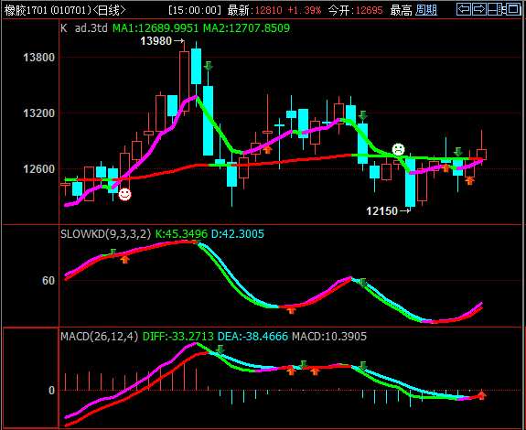Click the red smiley face buy marker
The height and width of the screenshot is (430, 526).
pyautogui.click(x=124, y=194)
